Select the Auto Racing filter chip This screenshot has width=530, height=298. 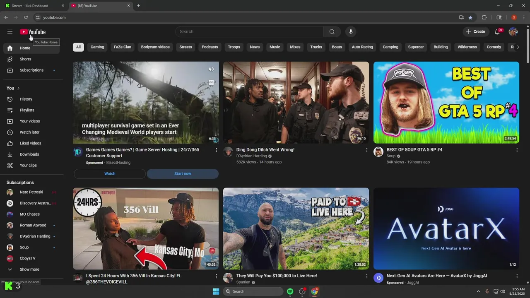[362, 47]
